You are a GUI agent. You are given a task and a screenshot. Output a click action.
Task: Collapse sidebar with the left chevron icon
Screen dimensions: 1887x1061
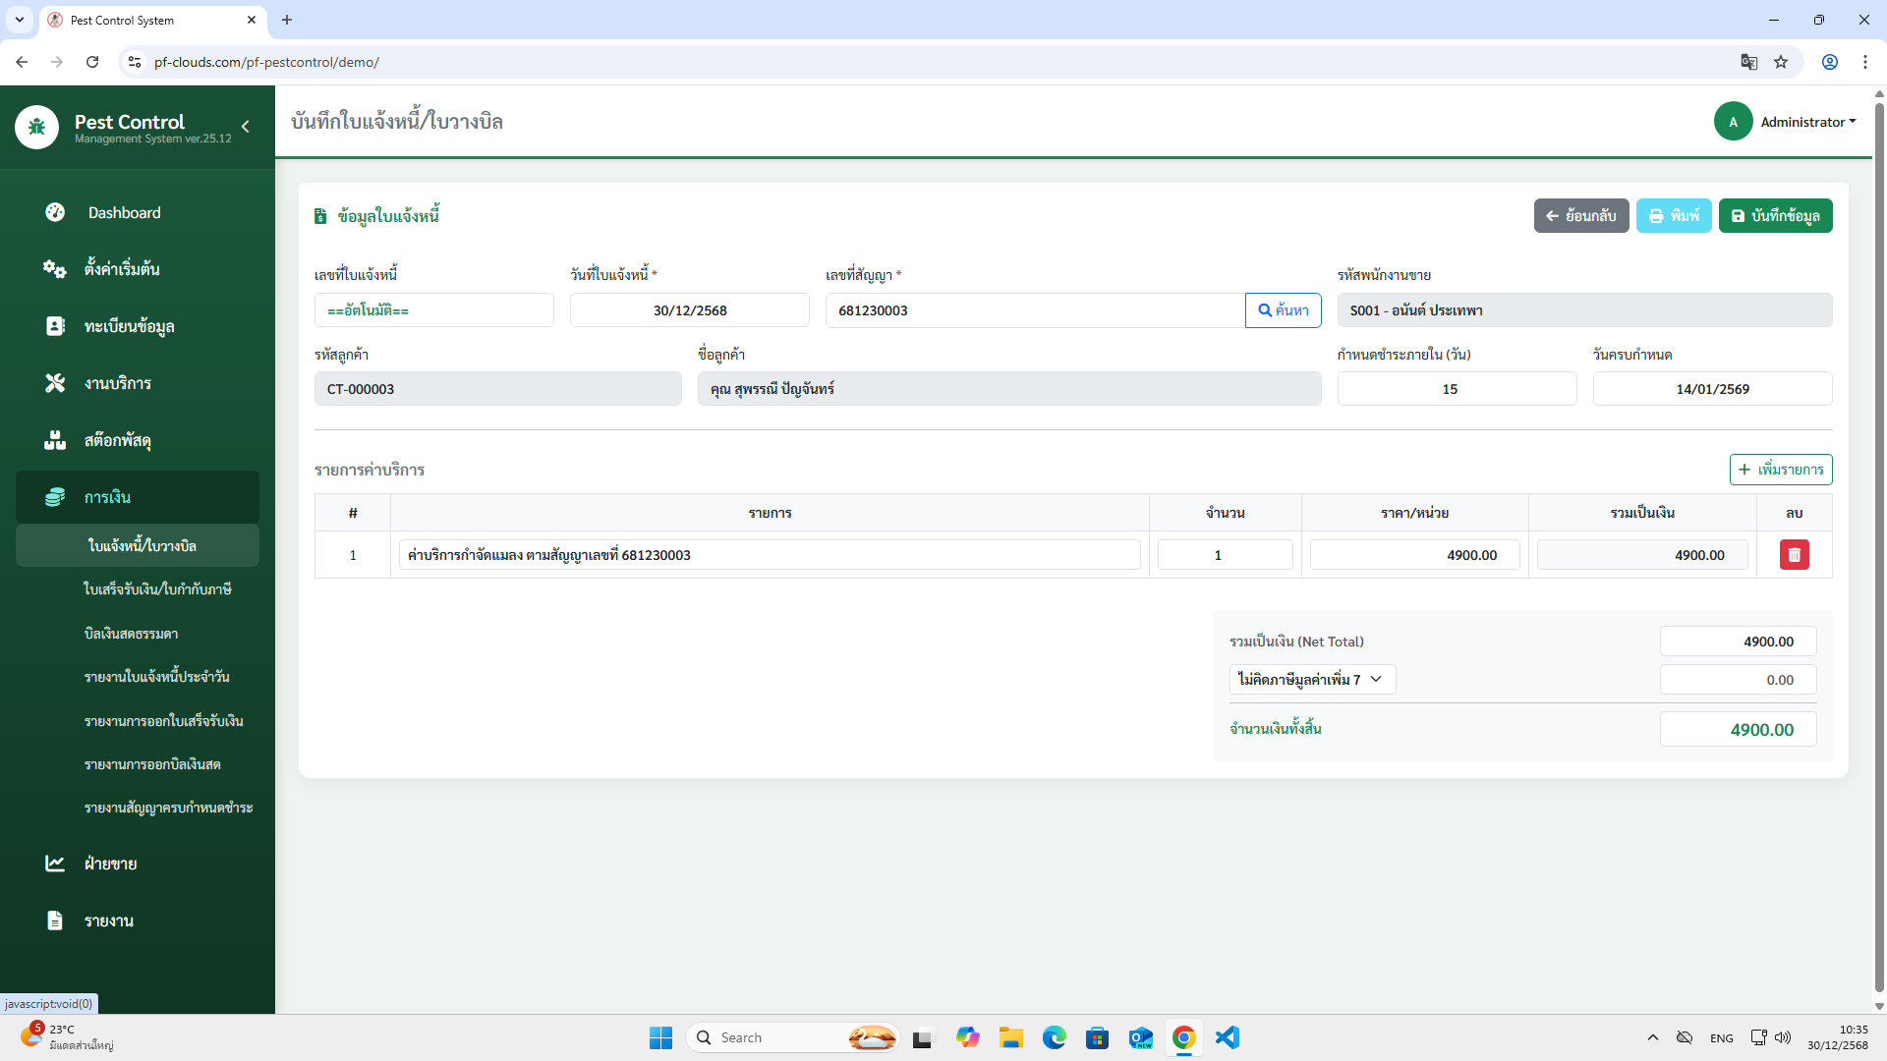point(246,127)
